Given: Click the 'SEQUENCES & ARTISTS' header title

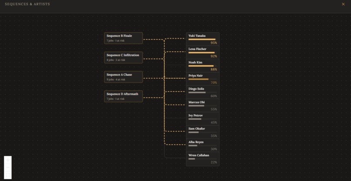Looking at the screenshot, I should [27, 4].
